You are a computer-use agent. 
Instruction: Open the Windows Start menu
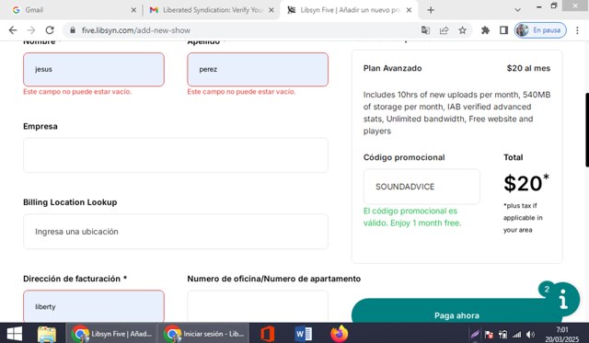click(x=14, y=333)
